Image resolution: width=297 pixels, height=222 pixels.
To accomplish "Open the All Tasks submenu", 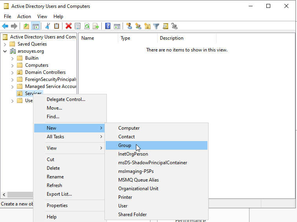I will (69, 137).
